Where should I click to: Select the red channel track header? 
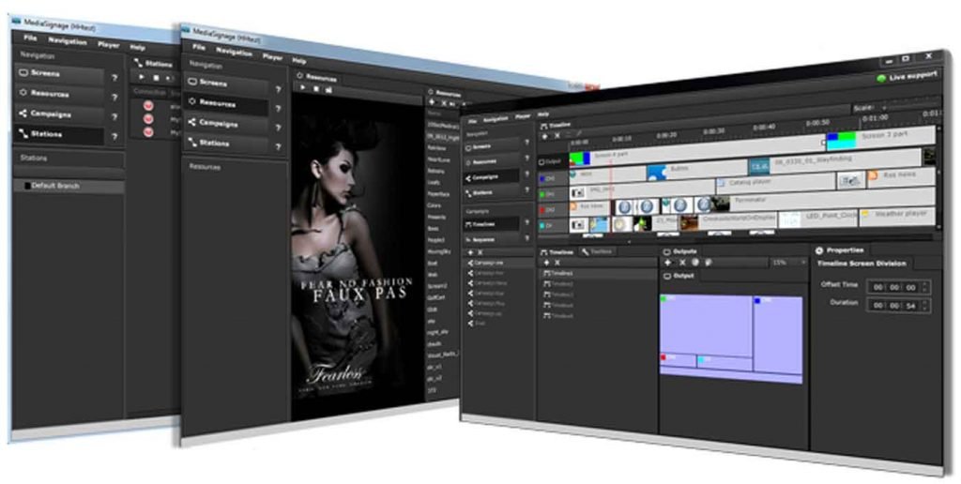tap(552, 210)
